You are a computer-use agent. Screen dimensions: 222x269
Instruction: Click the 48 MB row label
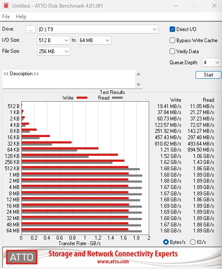[x=13, y=225]
